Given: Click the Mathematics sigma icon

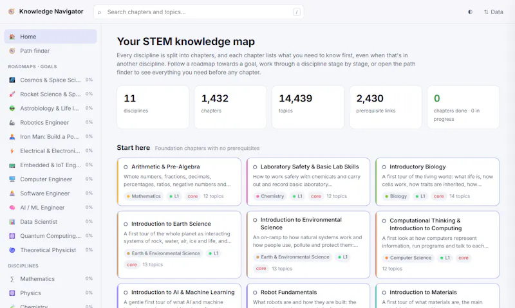Looking at the screenshot, I should (12, 279).
